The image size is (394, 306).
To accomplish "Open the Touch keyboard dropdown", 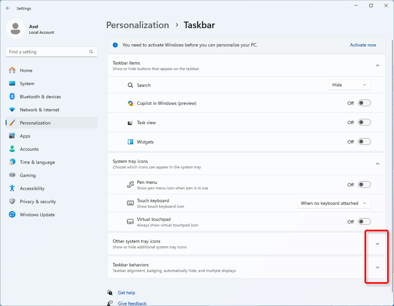I will coord(334,203).
